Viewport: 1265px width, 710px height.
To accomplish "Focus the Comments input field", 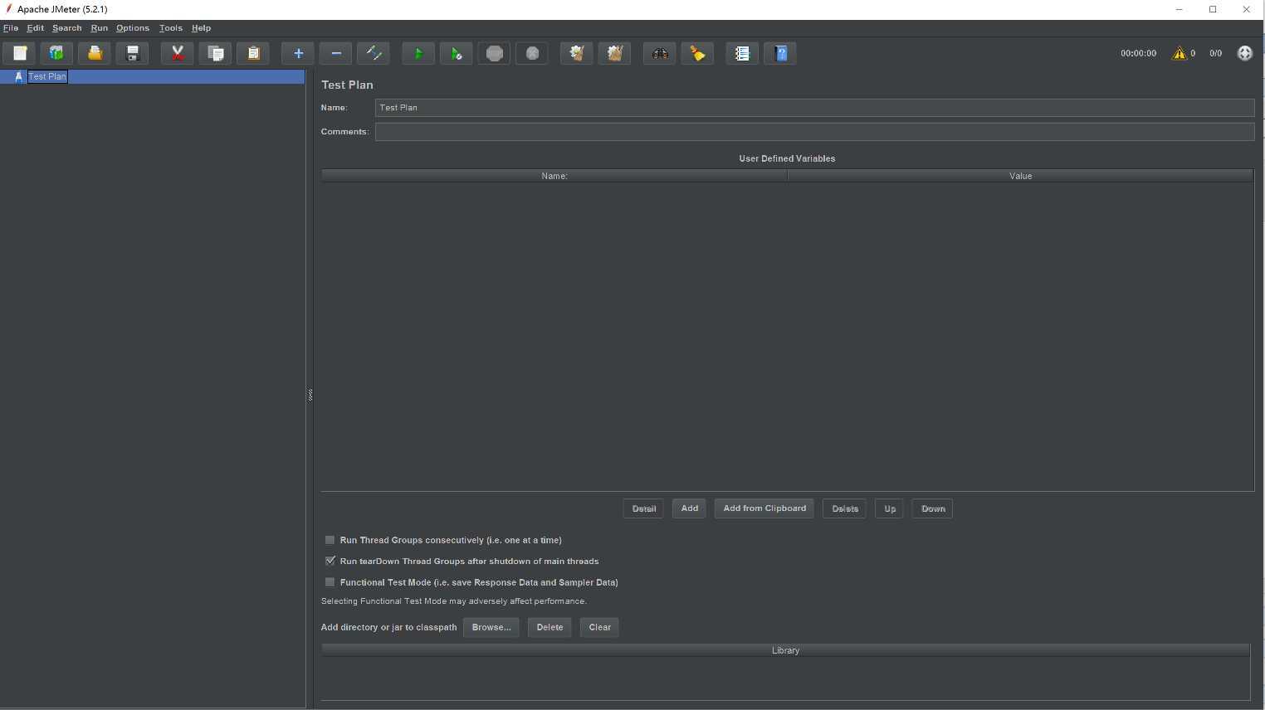I will [814, 132].
